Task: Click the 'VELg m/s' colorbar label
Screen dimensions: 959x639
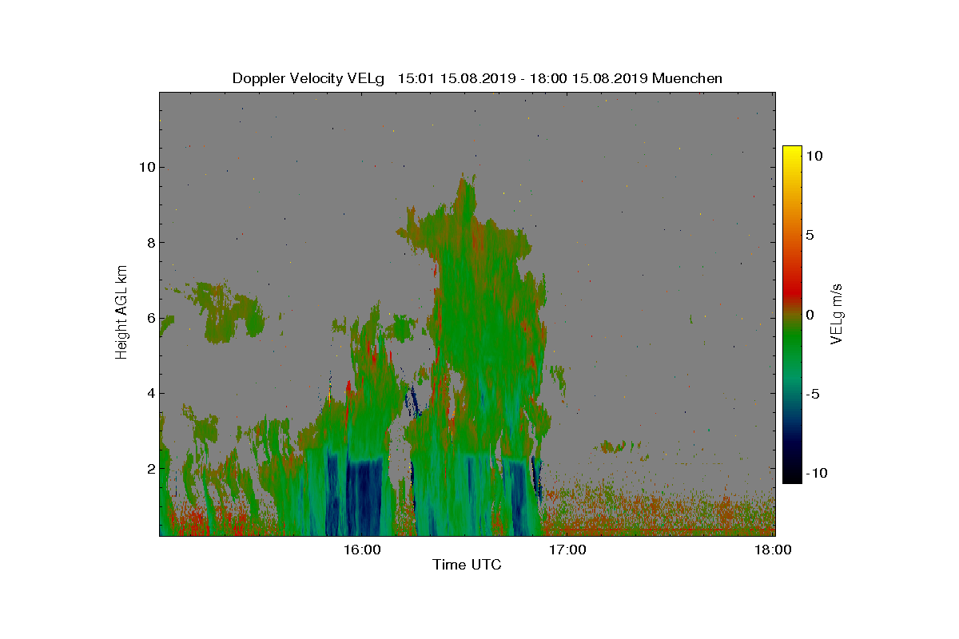Action: click(x=837, y=313)
